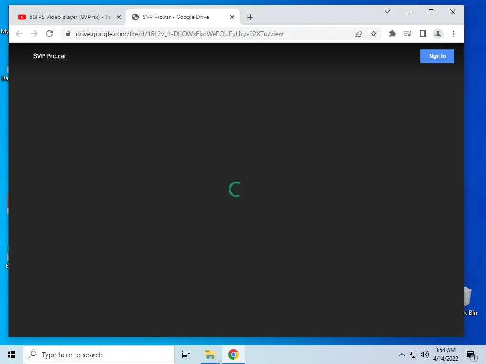Maximize the Chrome window
486x364 pixels.
tap(431, 12)
